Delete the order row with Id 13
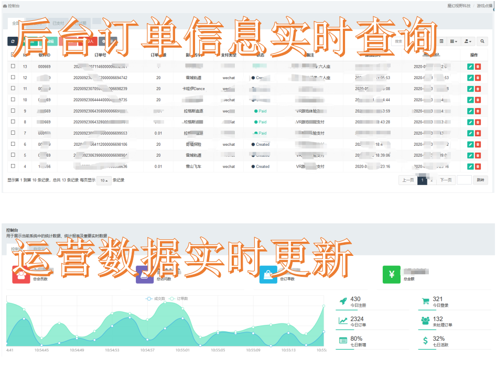 click(478, 67)
